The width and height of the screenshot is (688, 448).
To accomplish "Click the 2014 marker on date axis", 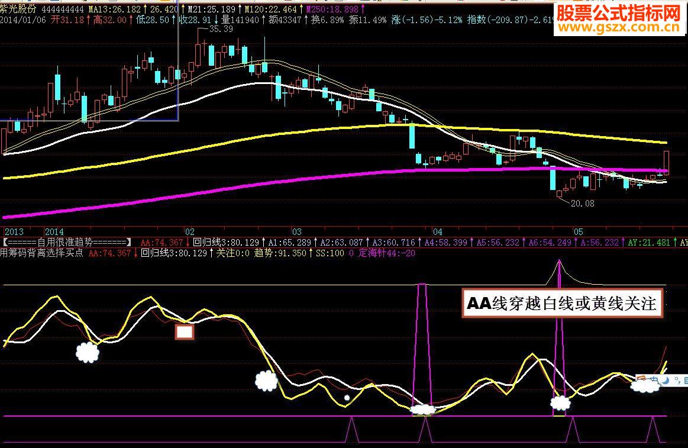I will click(x=54, y=232).
